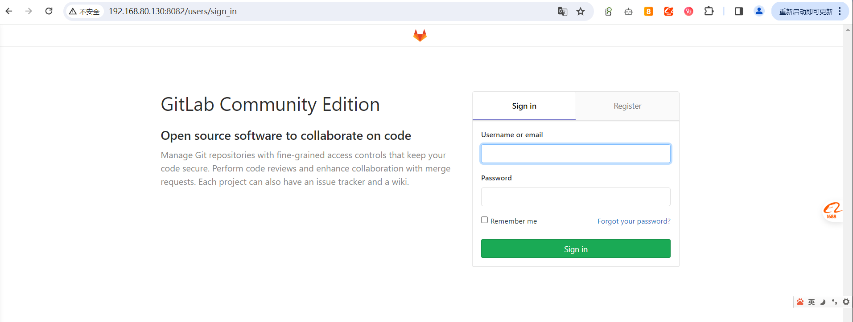Click the floating 1688 widget

point(832,210)
